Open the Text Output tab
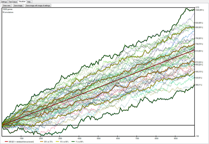209x144 pixels. point(13,2)
